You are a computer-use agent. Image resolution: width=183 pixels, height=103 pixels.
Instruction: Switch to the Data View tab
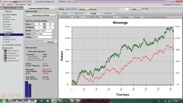click(x=79, y=13)
